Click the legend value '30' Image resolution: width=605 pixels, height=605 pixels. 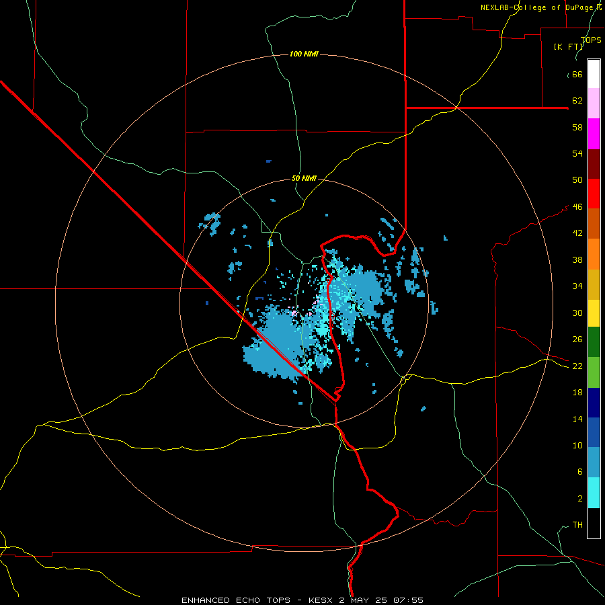577,313
